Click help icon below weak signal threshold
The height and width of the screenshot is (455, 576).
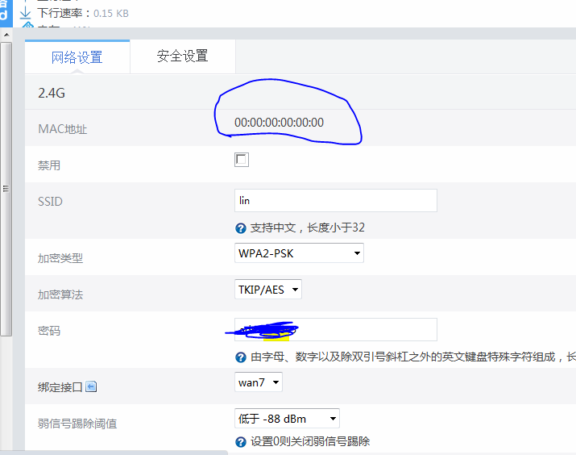240,441
